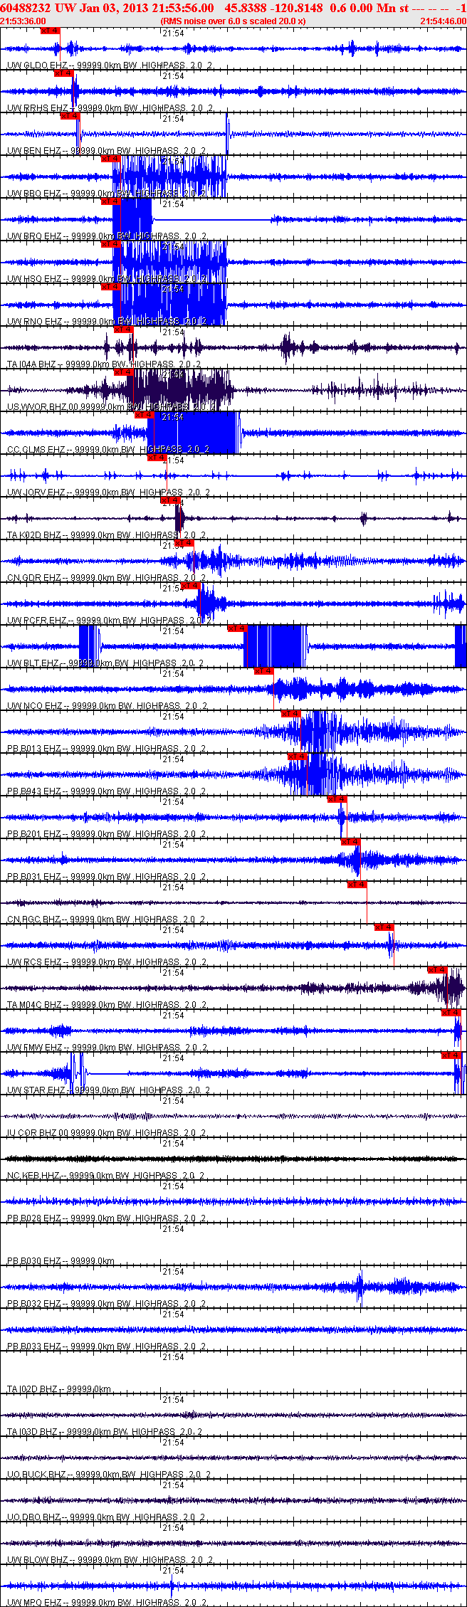
Task: Select the NC KEB HHZ station label
Action: click(107, 1176)
